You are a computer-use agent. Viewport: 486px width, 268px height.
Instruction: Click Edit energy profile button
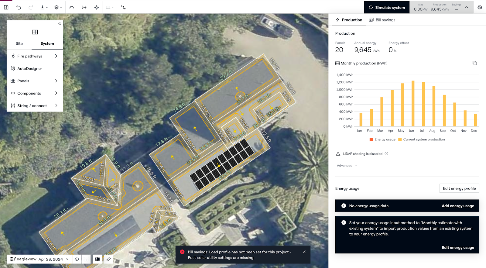pyautogui.click(x=459, y=188)
